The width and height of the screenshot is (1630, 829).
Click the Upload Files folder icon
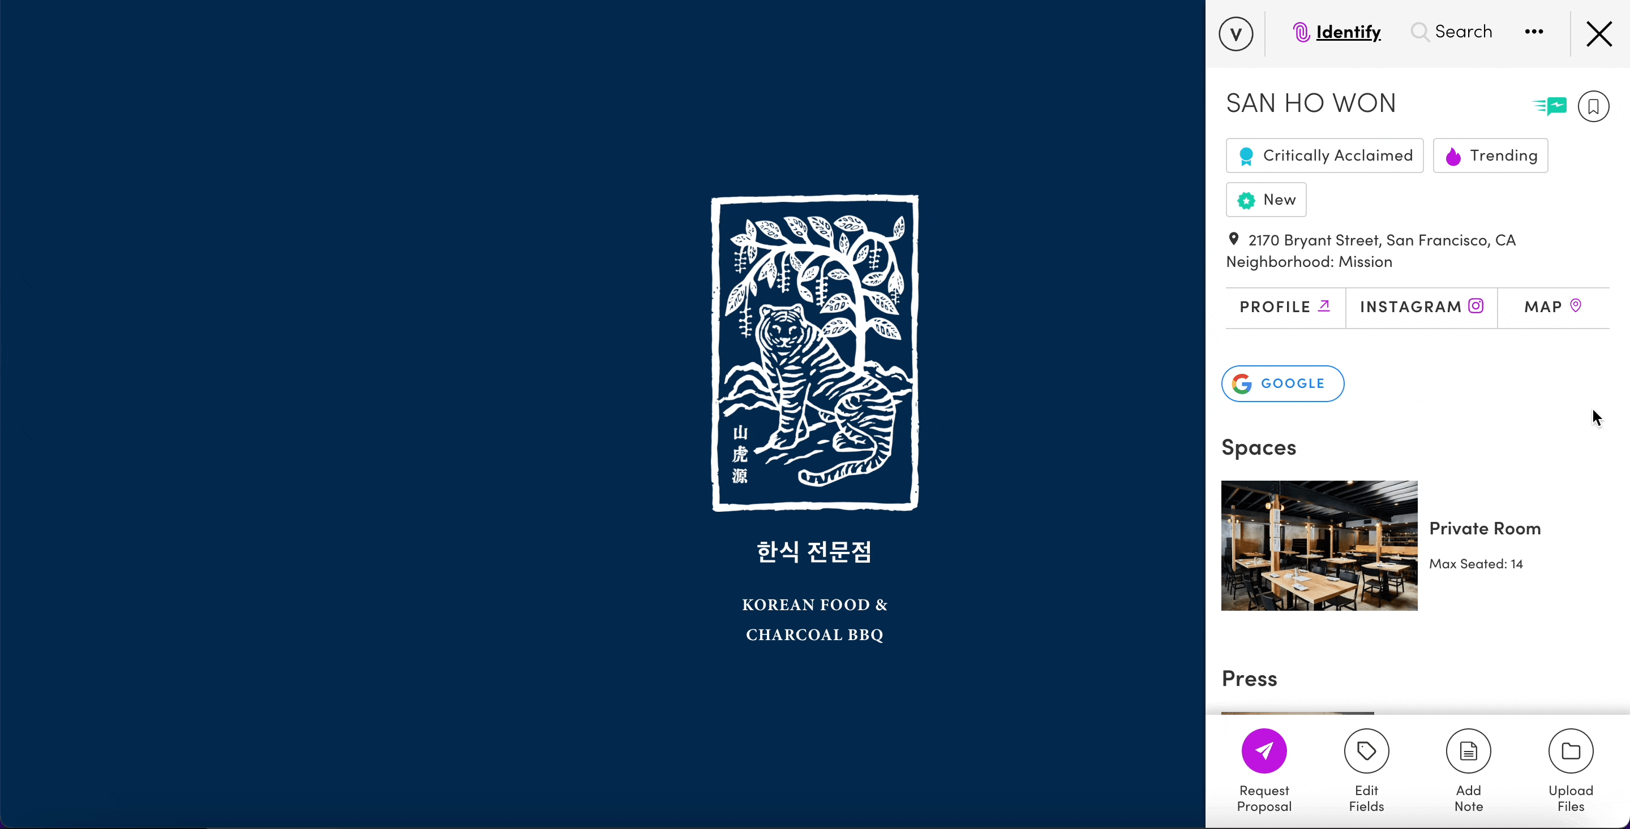click(1571, 750)
